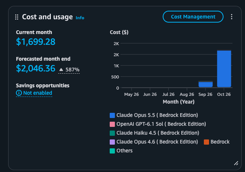Click the May 26 axis label
The height and width of the screenshot is (172, 245).
tap(132, 94)
